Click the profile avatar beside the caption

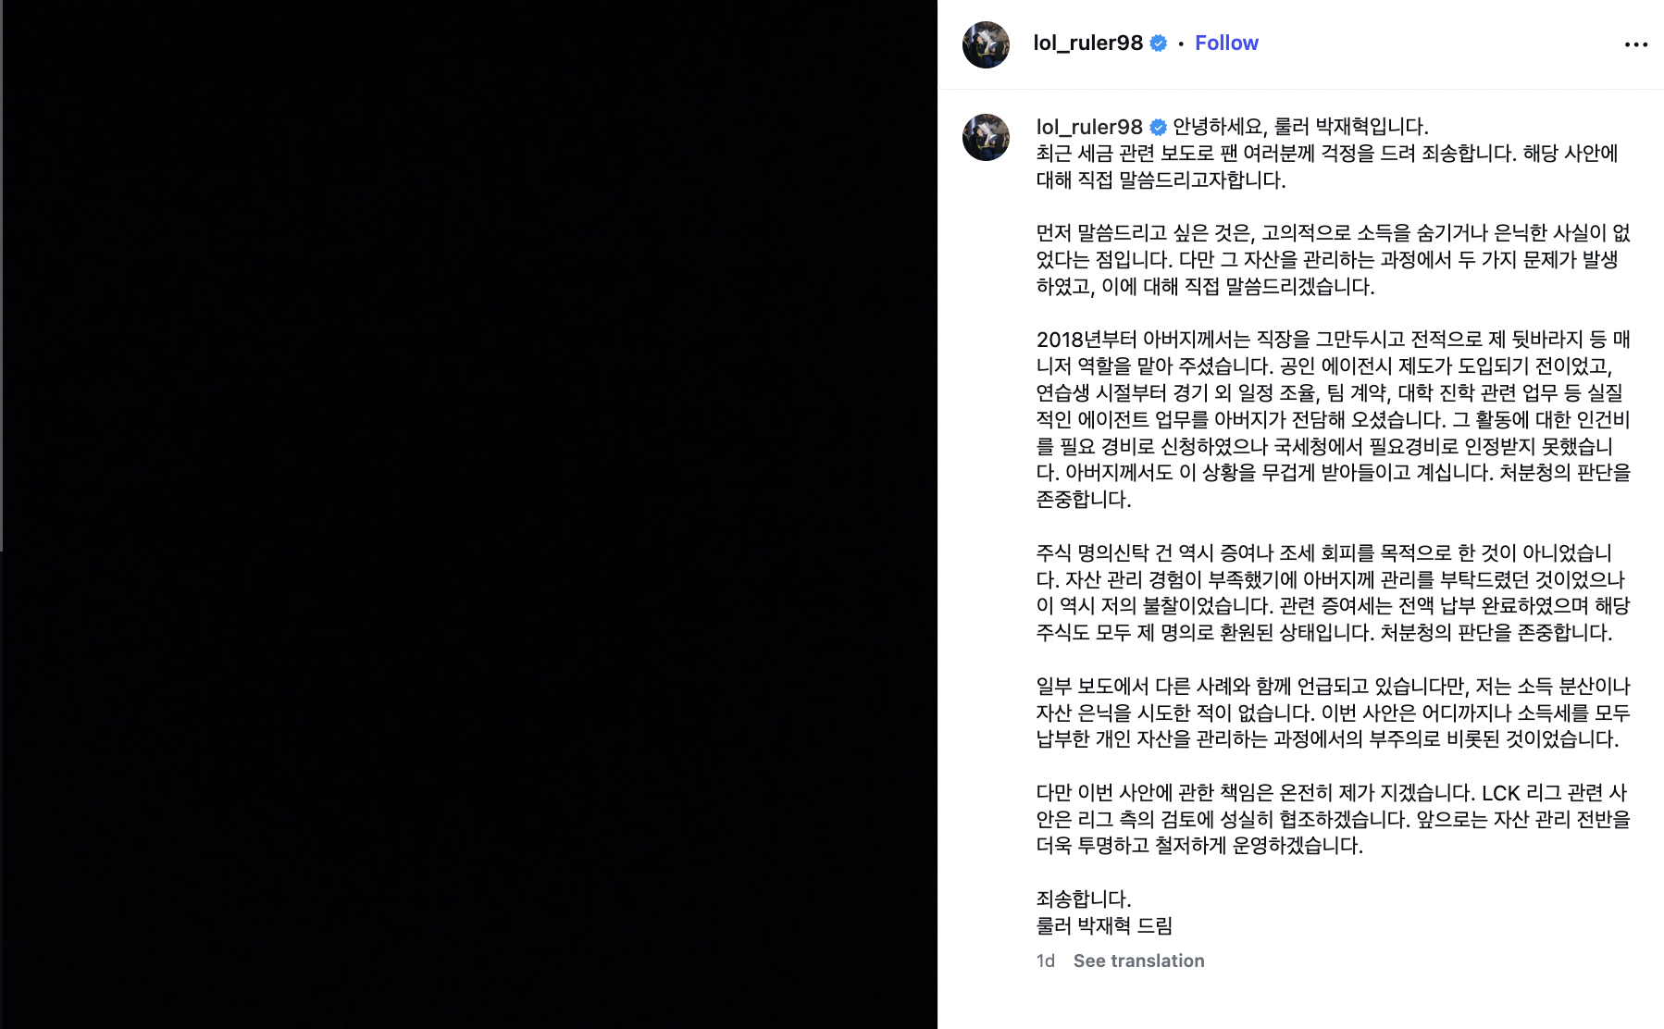click(x=986, y=137)
